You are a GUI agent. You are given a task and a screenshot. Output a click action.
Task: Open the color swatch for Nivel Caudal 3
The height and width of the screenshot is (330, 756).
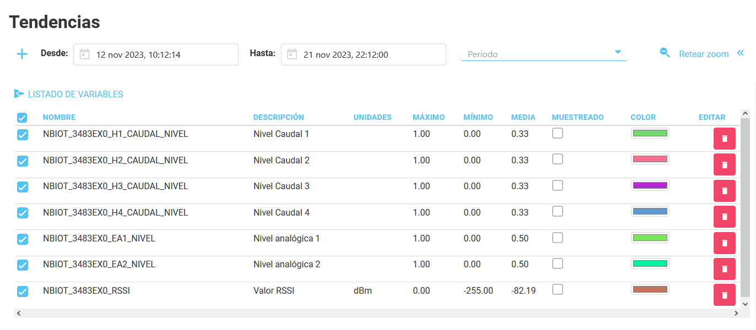coord(650,185)
